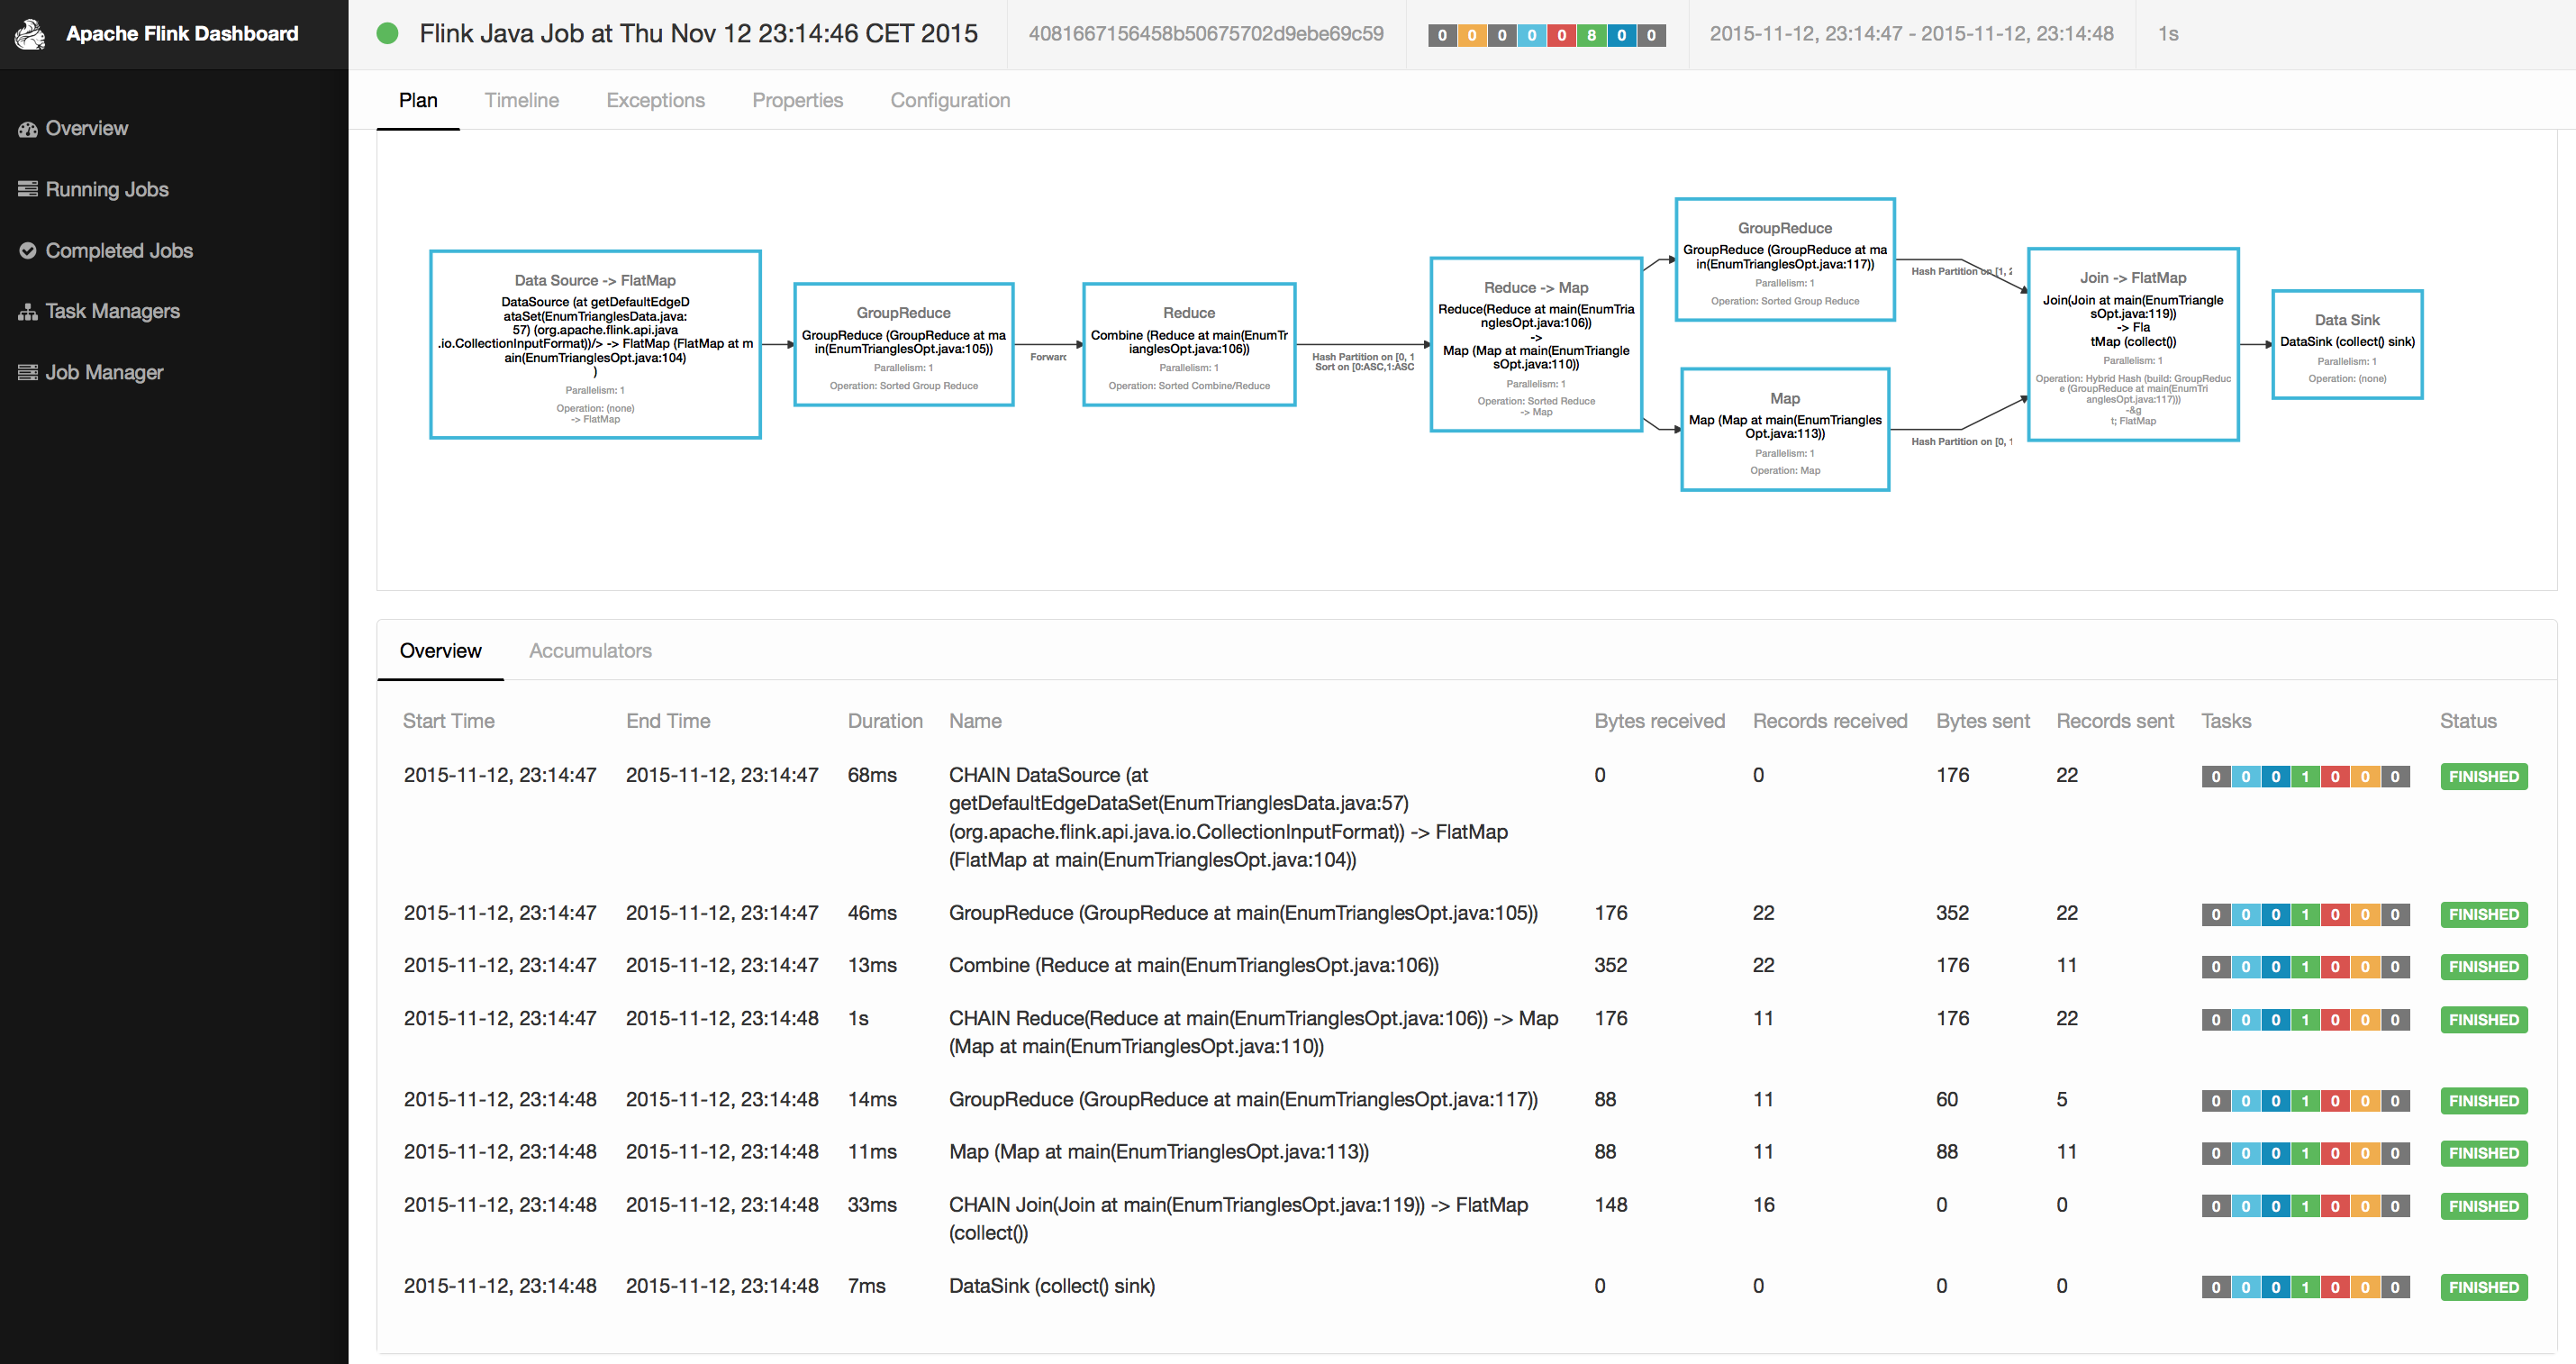Select the Join -> FlatMap plan node
Screen dimensions: 2576x1364
[2132, 344]
